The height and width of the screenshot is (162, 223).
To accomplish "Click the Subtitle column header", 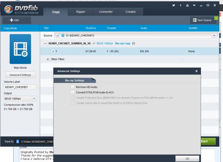I will tap(193, 28).
